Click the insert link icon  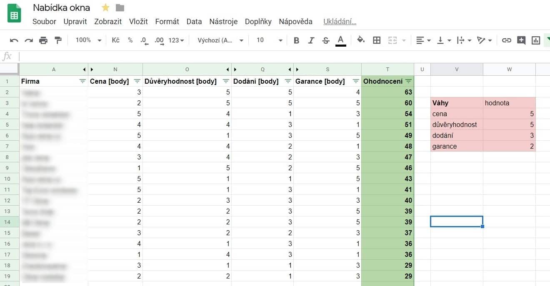506,40
